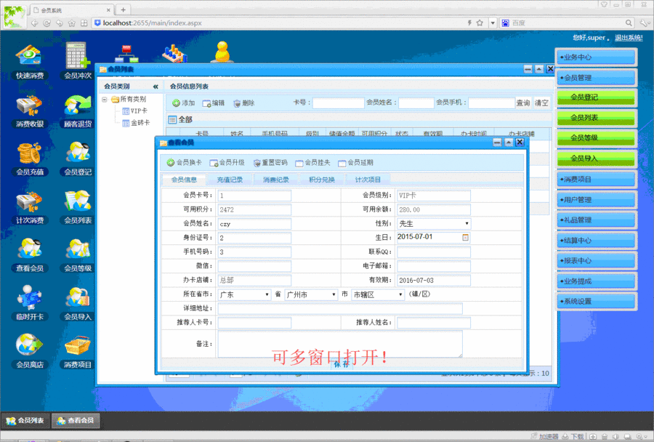
Task: Click the 清空 clear button
Action: tap(541, 103)
